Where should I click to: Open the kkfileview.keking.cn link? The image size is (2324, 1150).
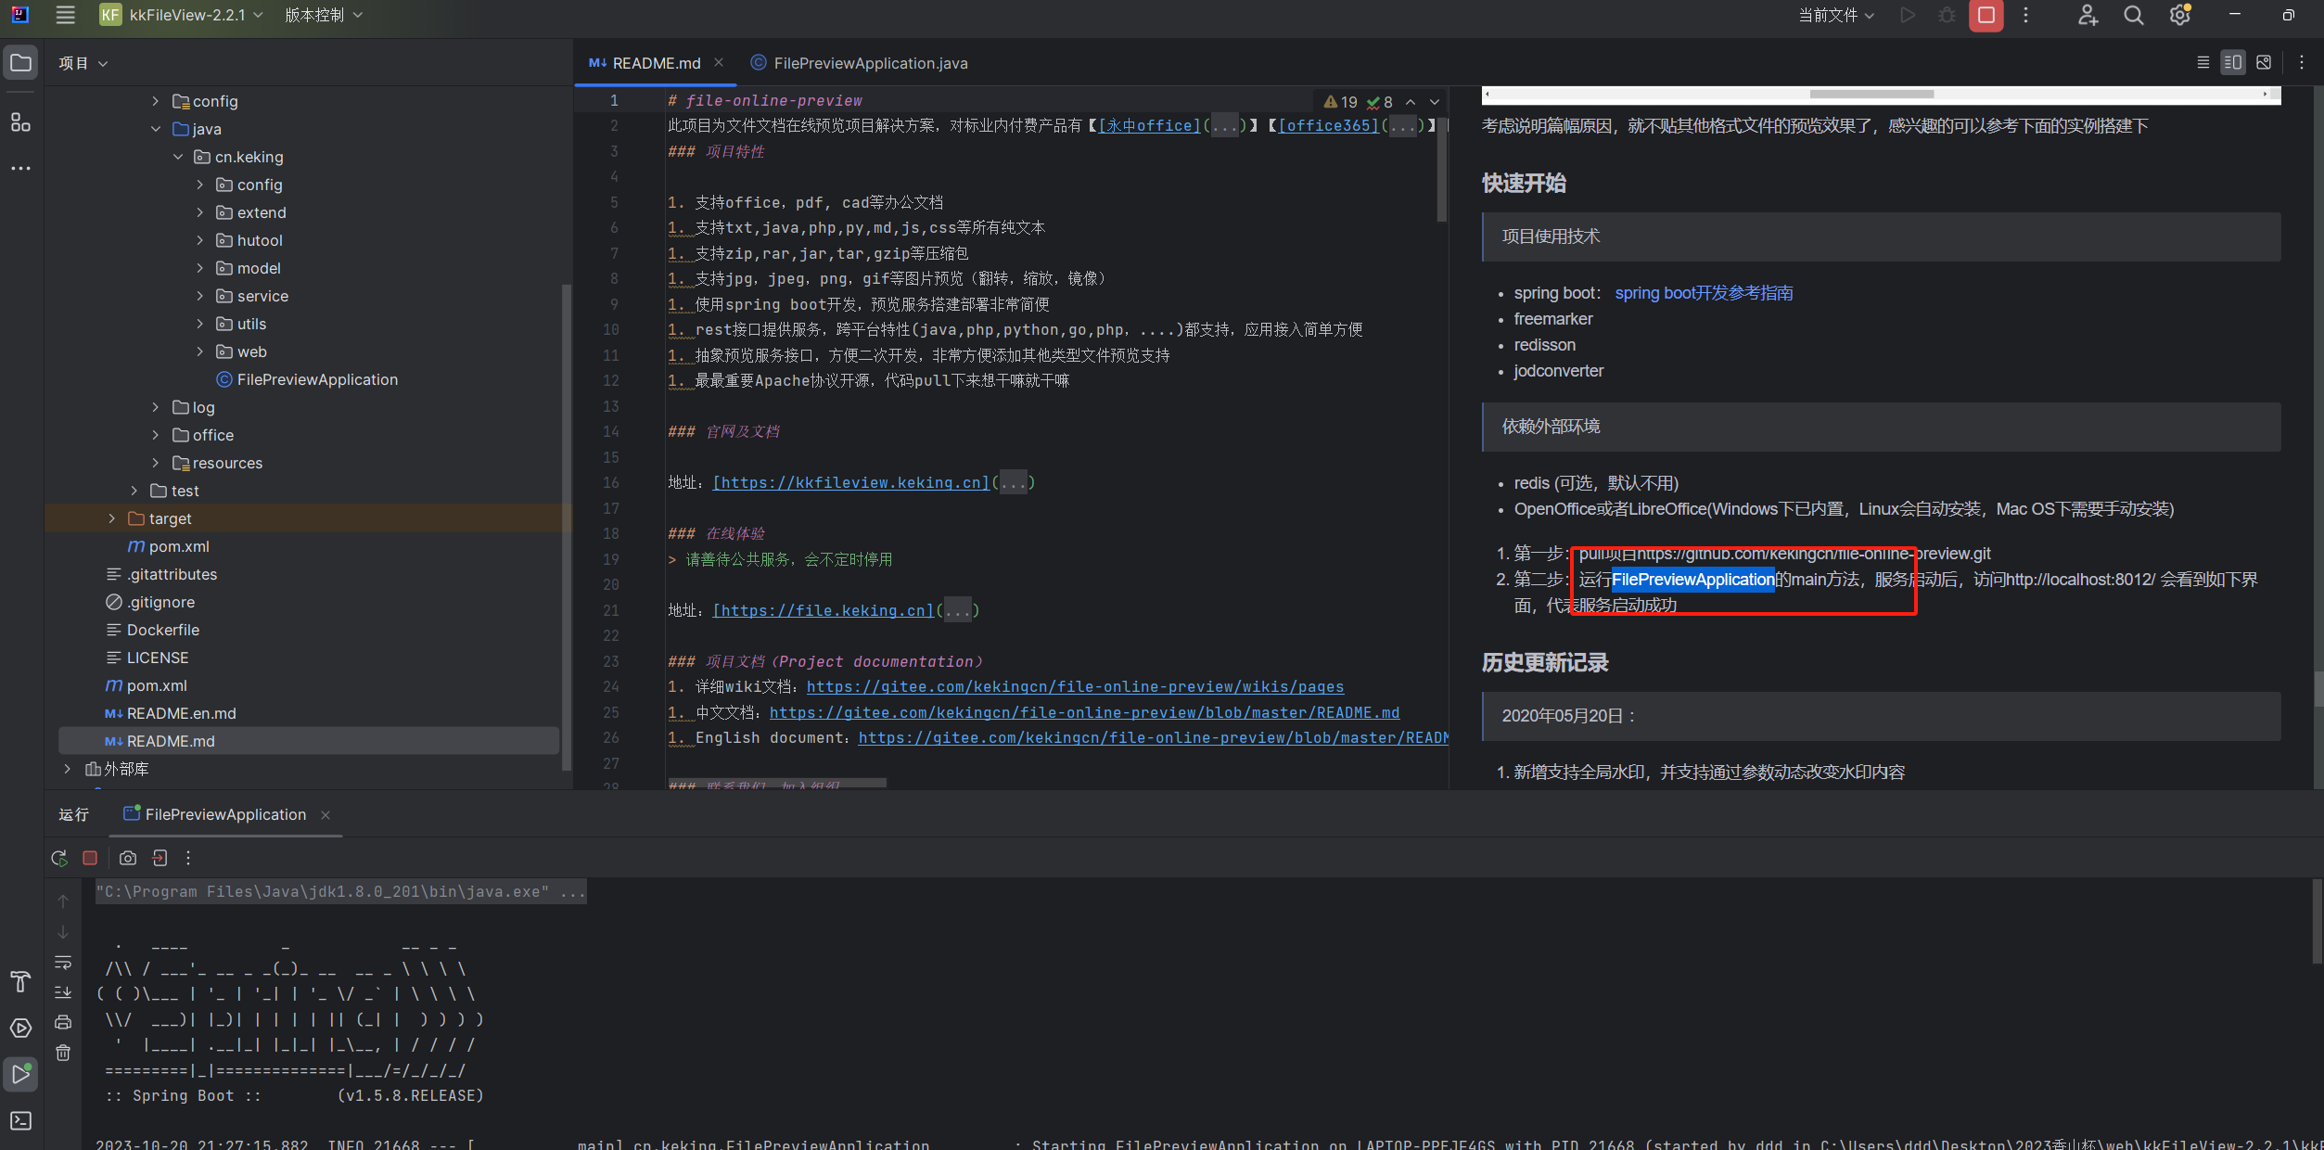850,482
